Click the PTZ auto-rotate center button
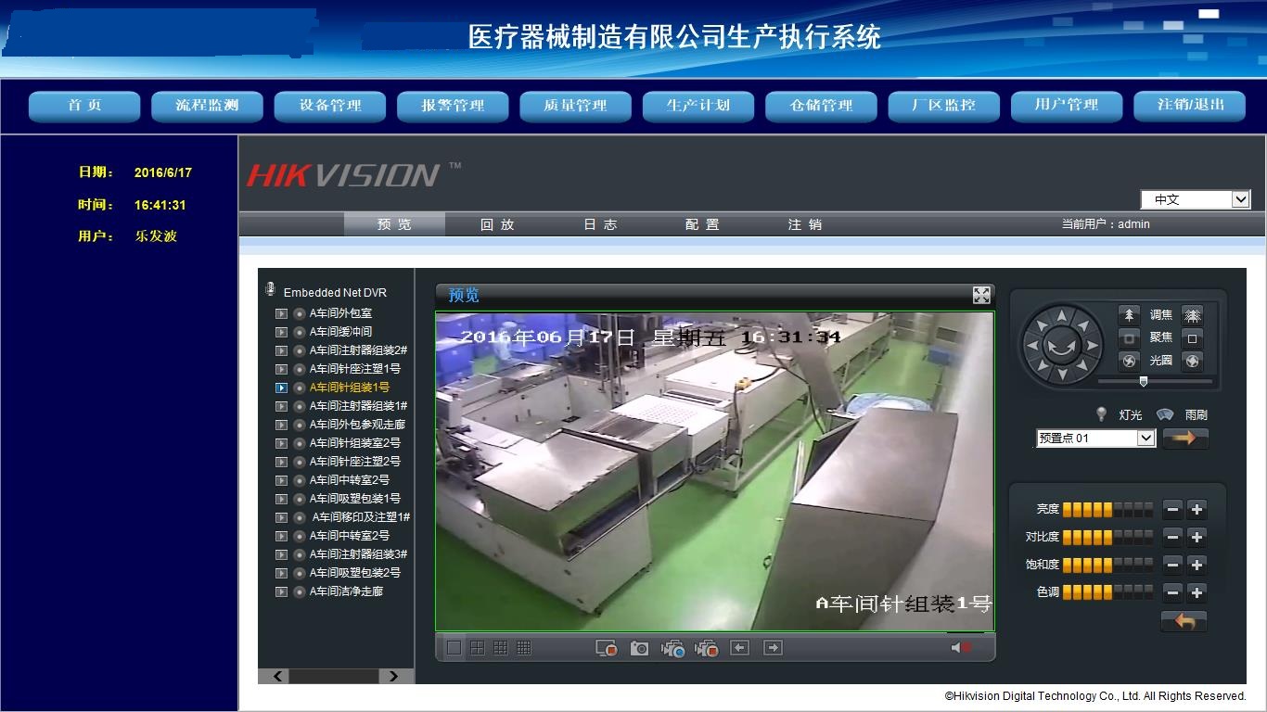 1061,345
